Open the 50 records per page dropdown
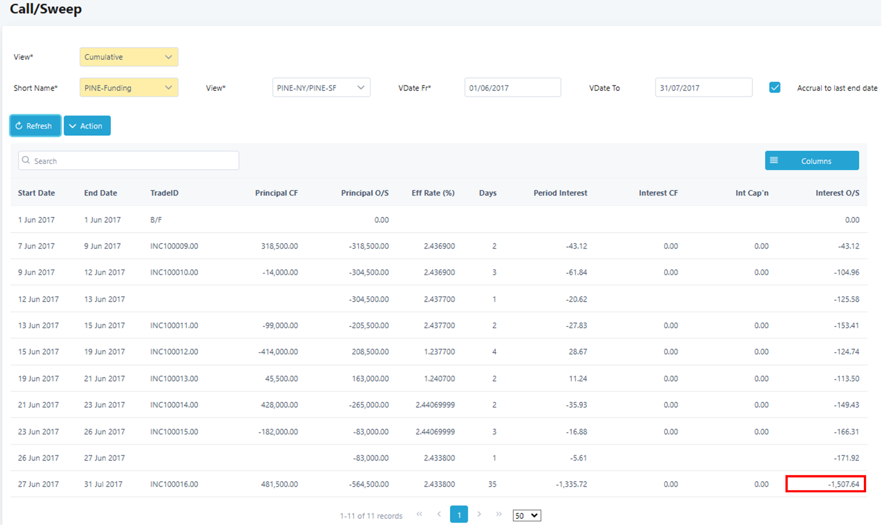This screenshot has height=526, width=883. click(527, 516)
